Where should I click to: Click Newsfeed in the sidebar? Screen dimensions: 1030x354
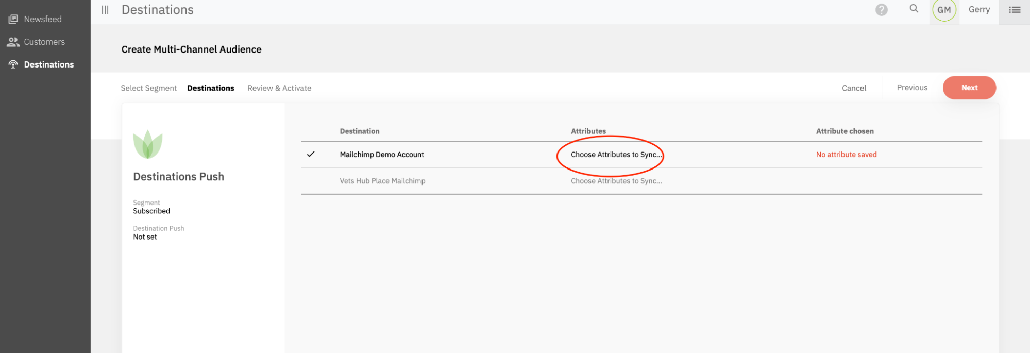pyautogui.click(x=43, y=19)
